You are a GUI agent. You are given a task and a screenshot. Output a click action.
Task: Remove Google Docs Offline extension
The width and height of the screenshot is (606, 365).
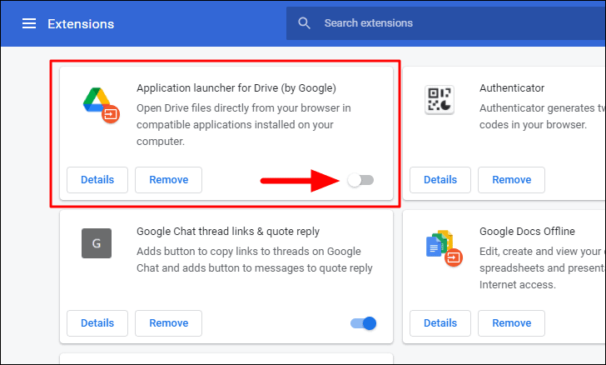coord(511,323)
